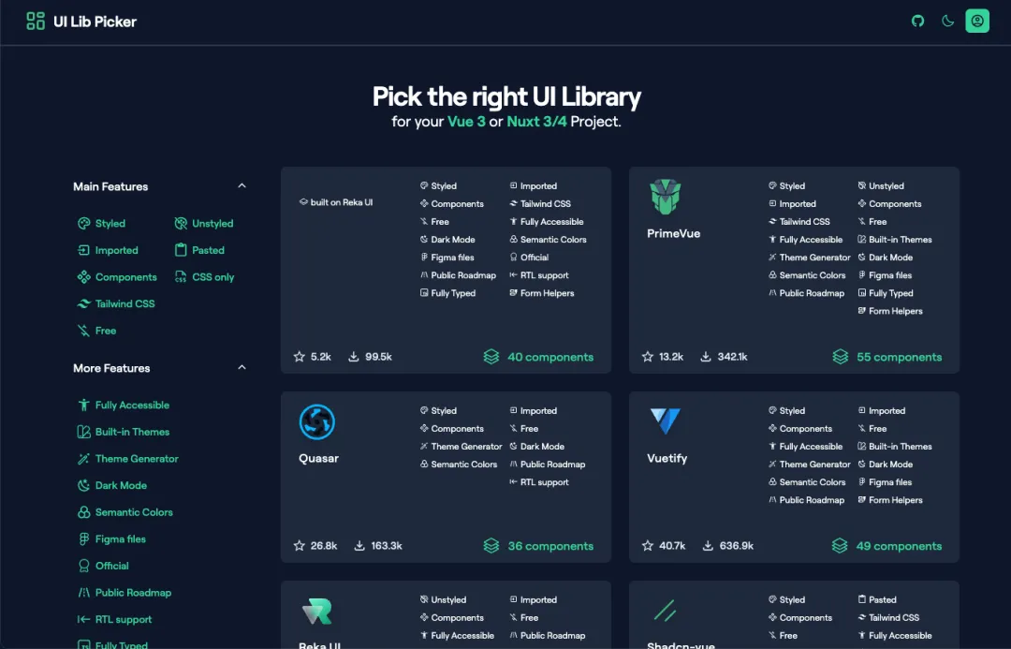
Task: Click Pasted tag on Shadcn-vue card
Action: (877, 599)
